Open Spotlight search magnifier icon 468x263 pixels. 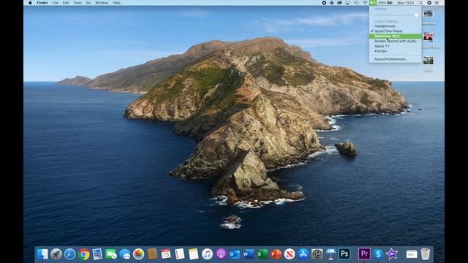[x=421, y=3]
